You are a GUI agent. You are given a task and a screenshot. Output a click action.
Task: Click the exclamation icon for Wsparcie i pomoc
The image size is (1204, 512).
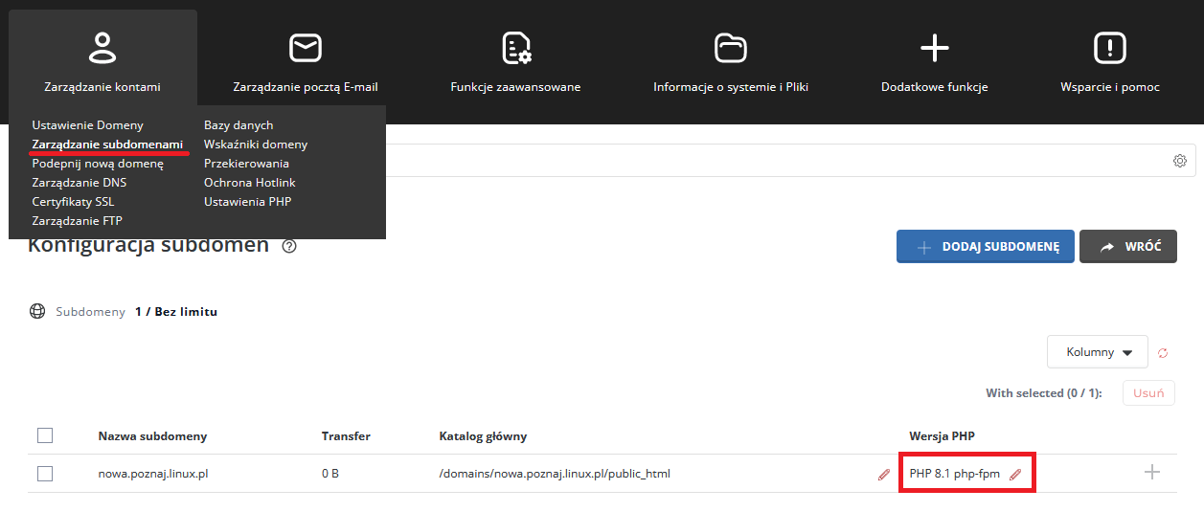tap(1109, 47)
